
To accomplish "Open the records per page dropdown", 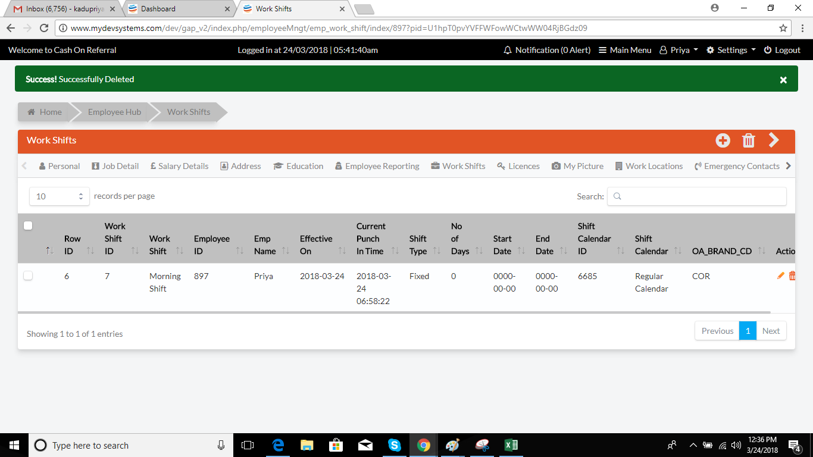I will [x=60, y=196].
